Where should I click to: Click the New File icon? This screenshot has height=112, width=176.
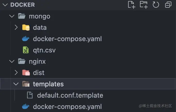(x=131, y=5)
